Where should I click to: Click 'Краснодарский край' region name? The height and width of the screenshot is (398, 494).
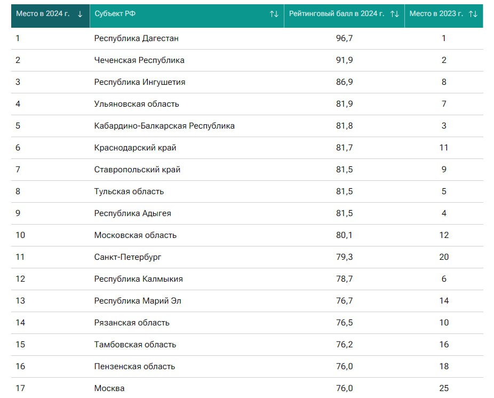pos(135,148)
